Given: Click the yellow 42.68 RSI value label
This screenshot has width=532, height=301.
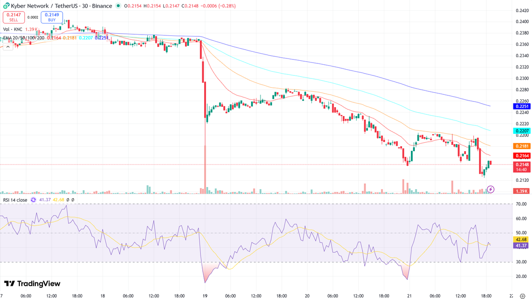Looking at the screenshot, I should click(520, 239).
